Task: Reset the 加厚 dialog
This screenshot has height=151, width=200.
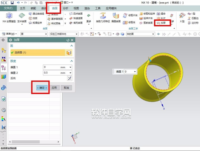Action: pos(68,40)
